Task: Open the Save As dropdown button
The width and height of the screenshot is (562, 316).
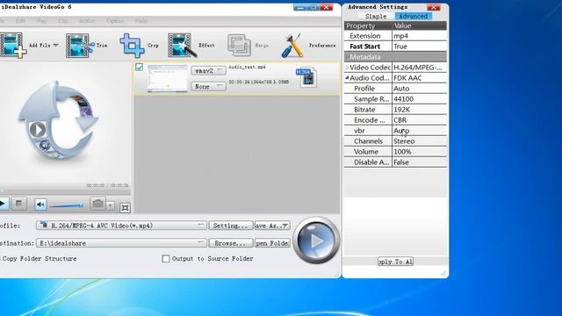Action: pos(272,226)
